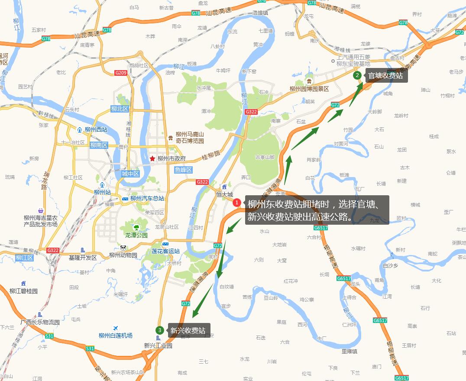Click the 莲花客运站 bus station icon
Screen dimensions: 466x381
pyautogui.click(x=165, y=244)
